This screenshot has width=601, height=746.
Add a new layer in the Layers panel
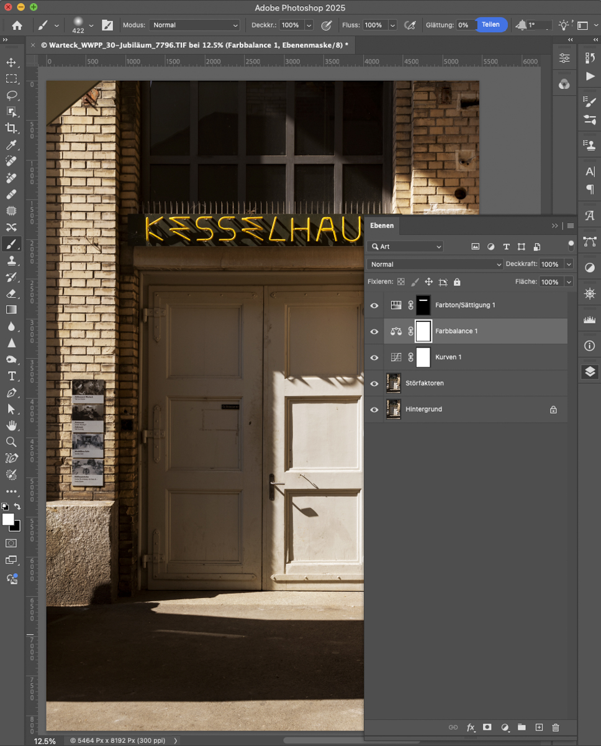pyautogui.click(x=538, y=727)
